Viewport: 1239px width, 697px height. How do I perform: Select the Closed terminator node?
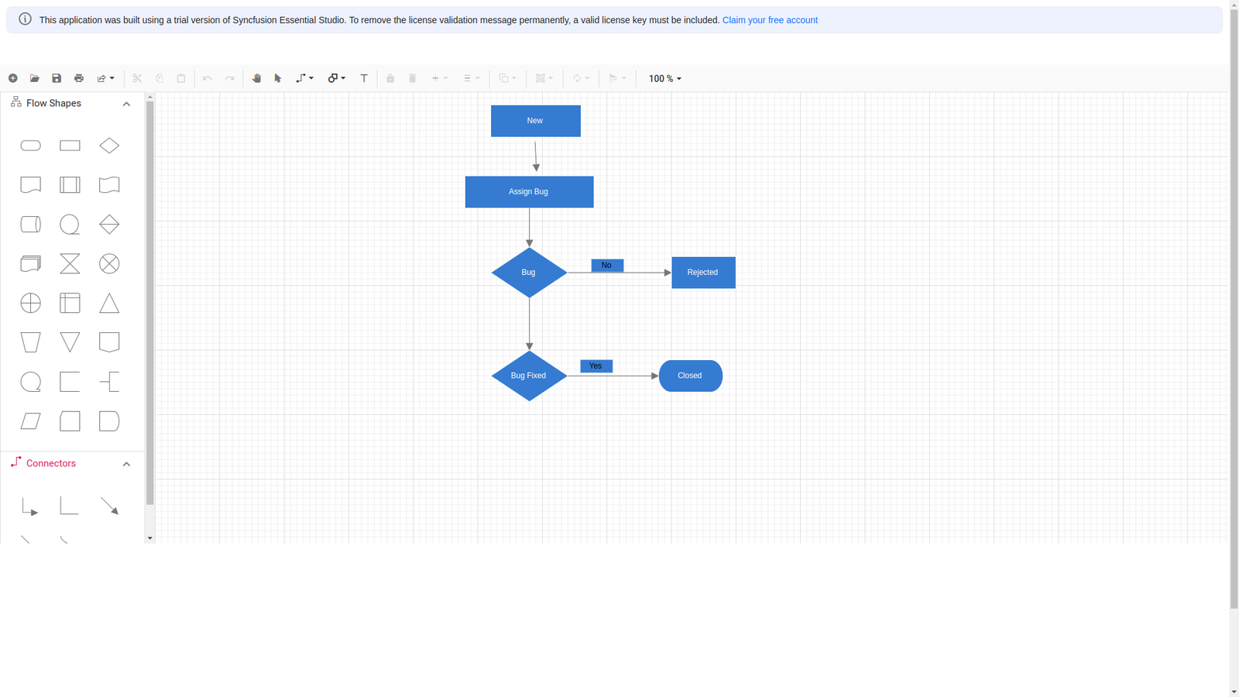(690, 376)
